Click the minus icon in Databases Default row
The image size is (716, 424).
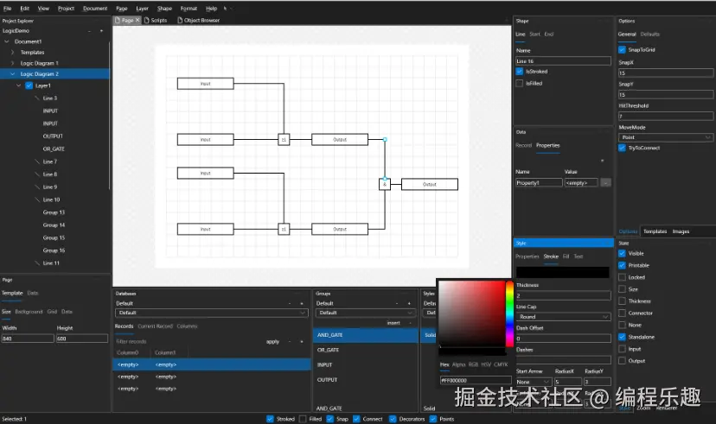[x=290, y=303]
